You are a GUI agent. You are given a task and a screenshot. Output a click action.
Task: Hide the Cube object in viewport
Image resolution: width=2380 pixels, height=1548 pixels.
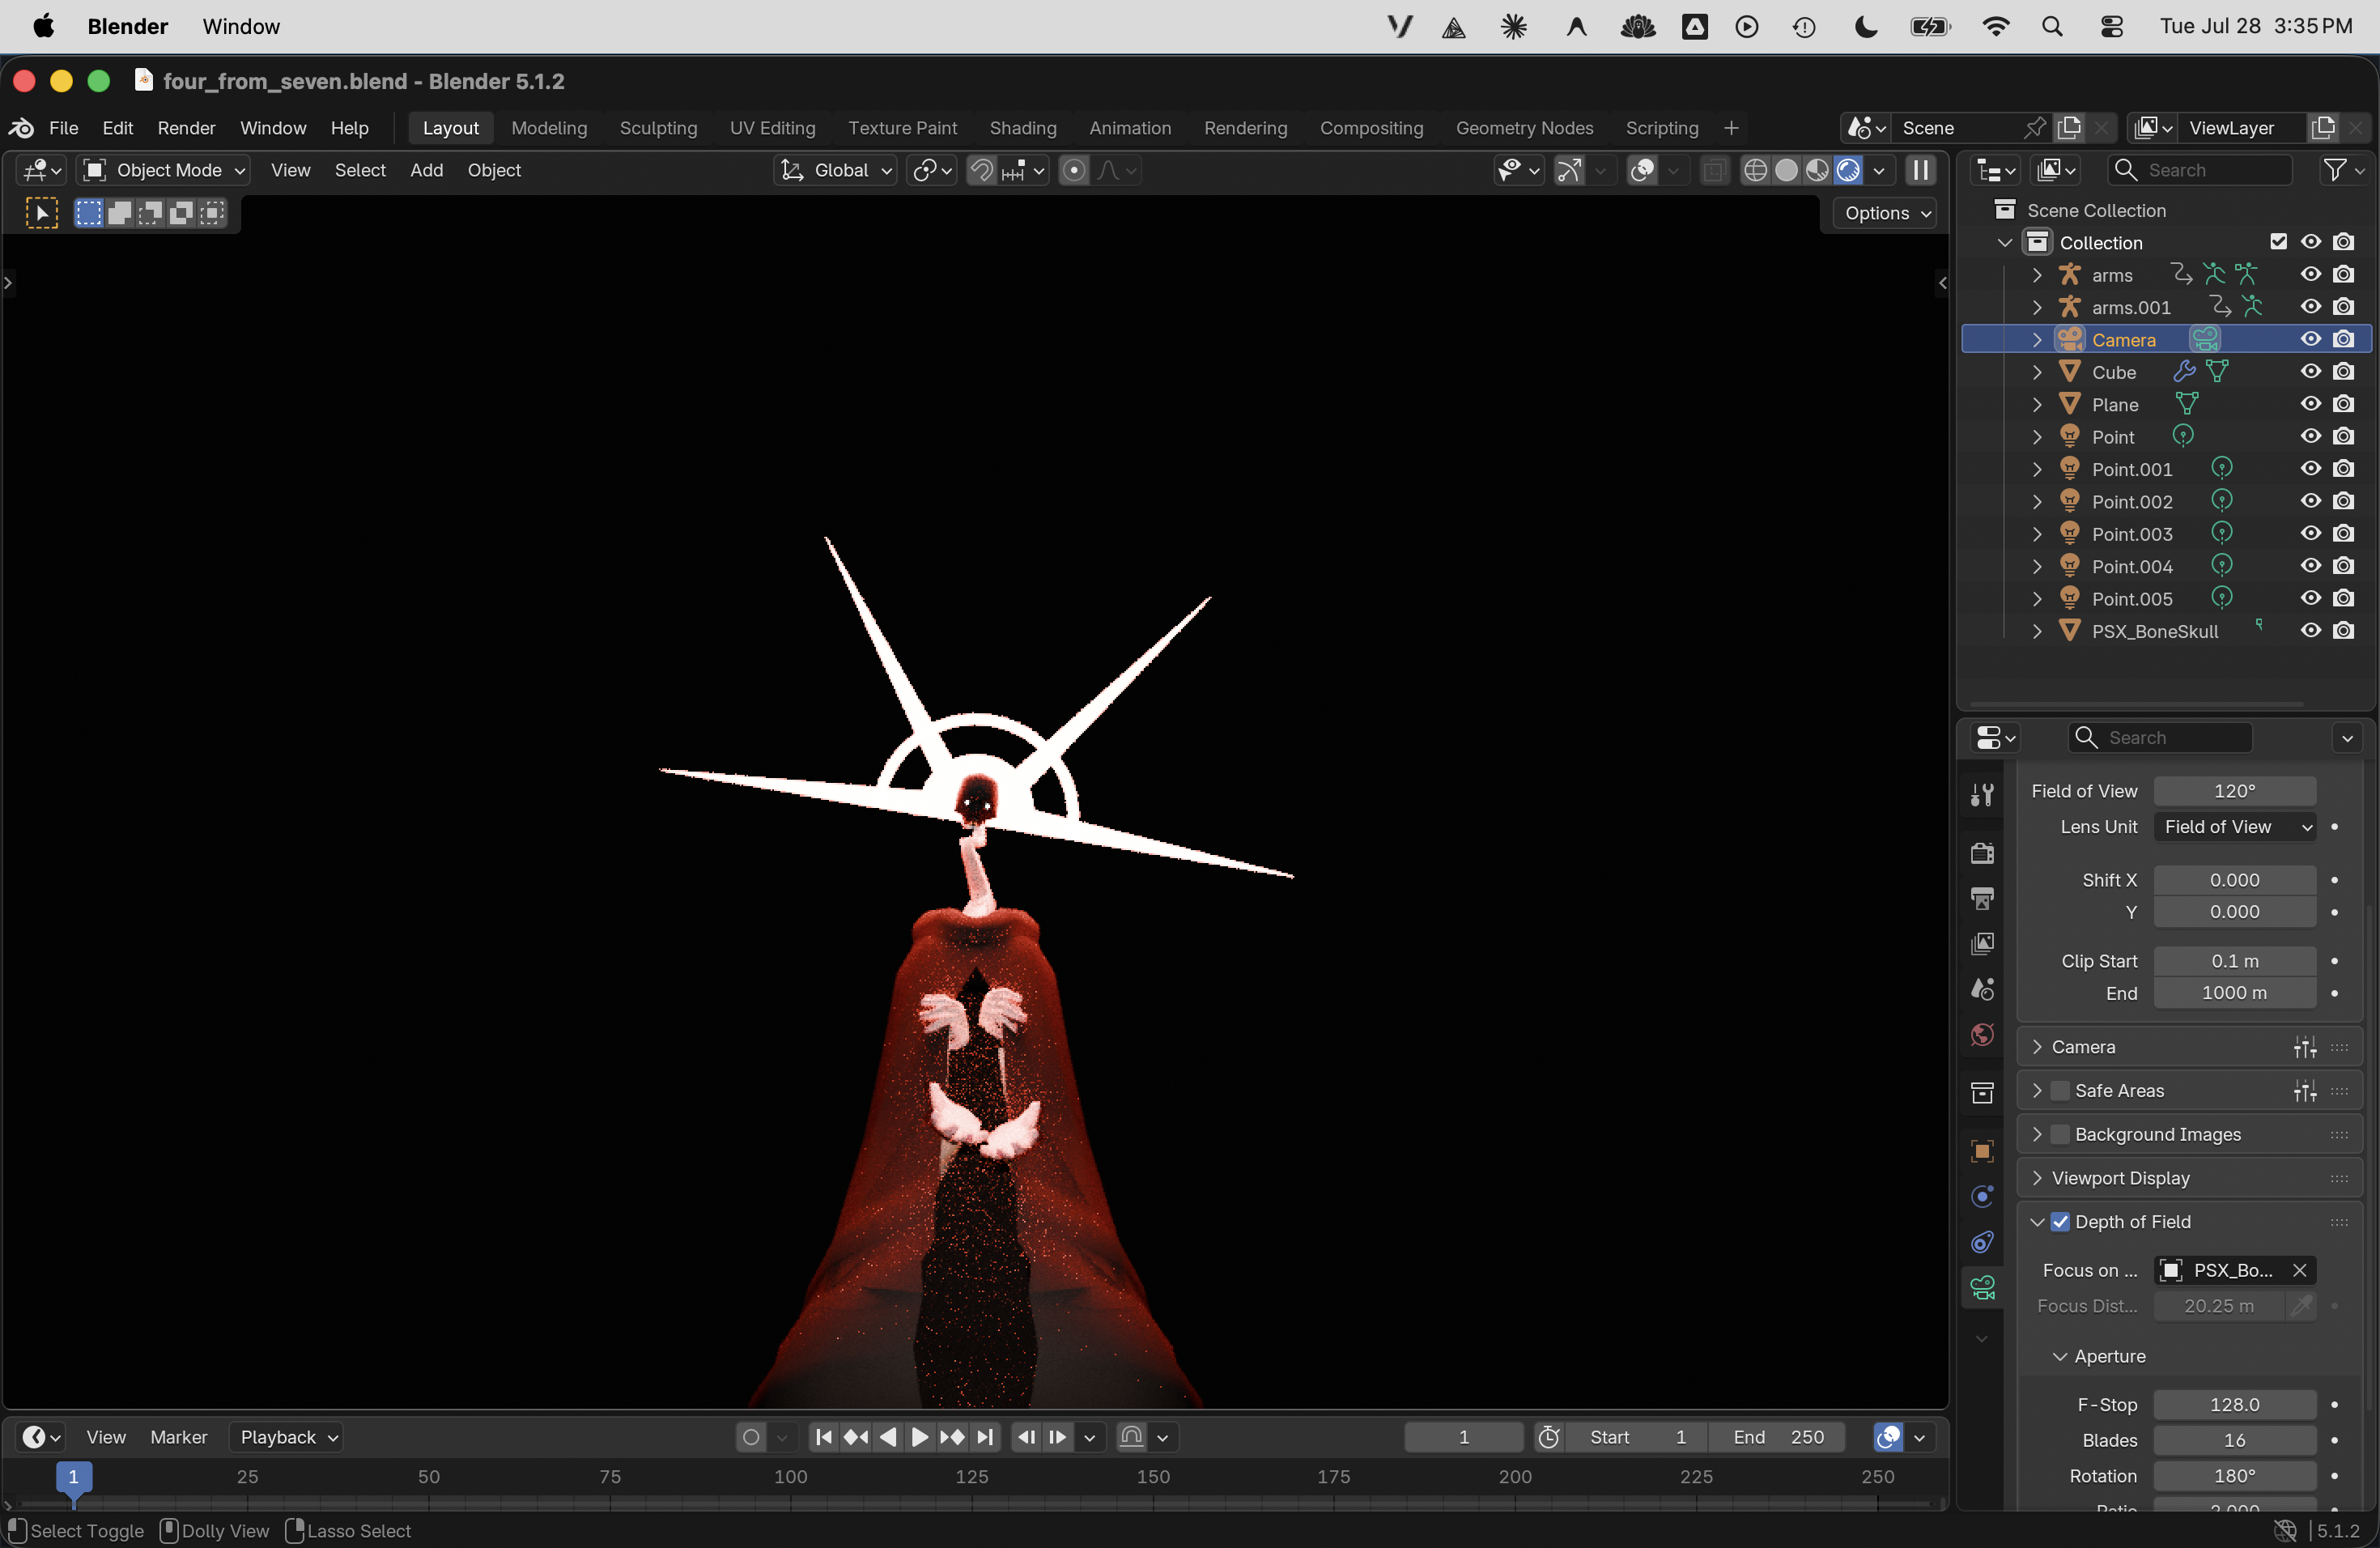tap(2310, 372)
